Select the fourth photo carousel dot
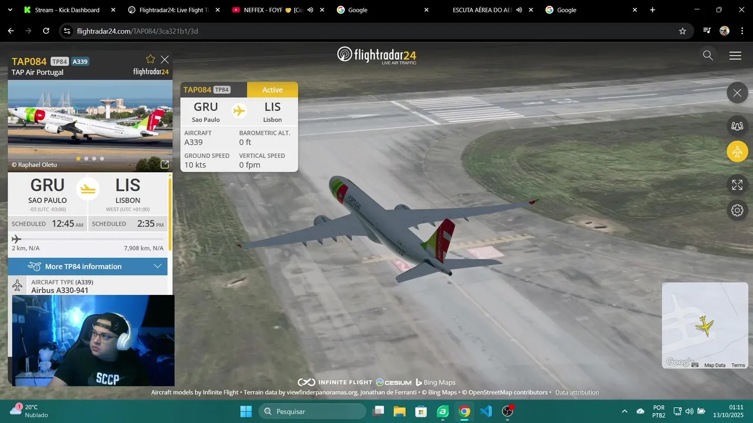 tap(102, 159)
